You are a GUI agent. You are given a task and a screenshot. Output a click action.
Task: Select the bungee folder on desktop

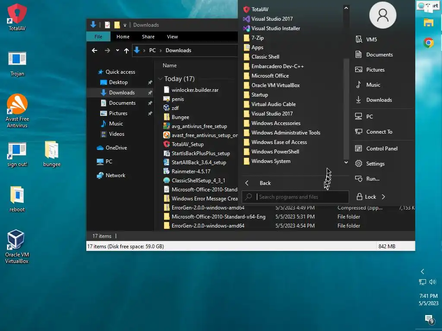[x=52, y=154]
